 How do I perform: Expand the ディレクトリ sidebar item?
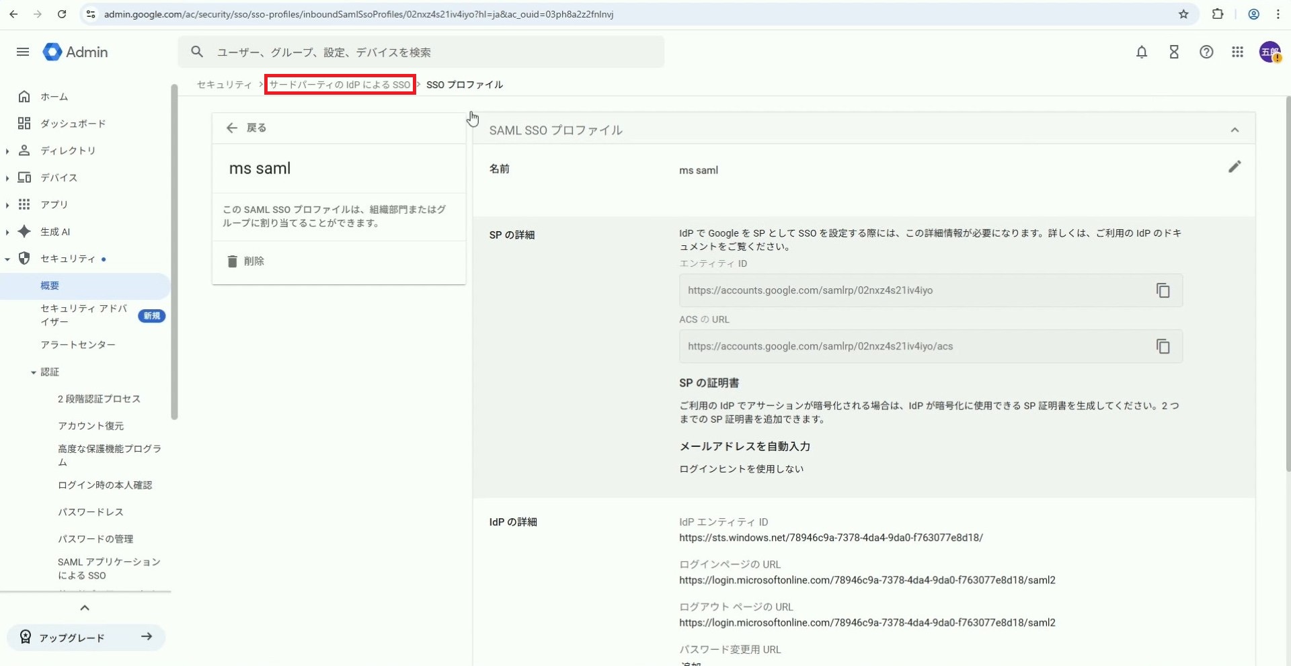click(8, 151)
